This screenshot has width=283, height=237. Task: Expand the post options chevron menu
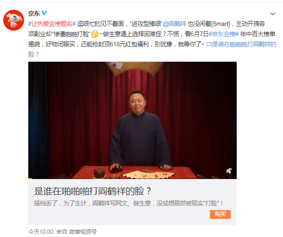pos(273,14)
